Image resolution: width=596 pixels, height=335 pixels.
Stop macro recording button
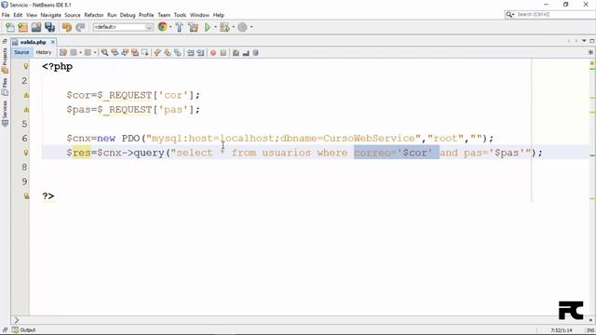(x=223, y=53)
